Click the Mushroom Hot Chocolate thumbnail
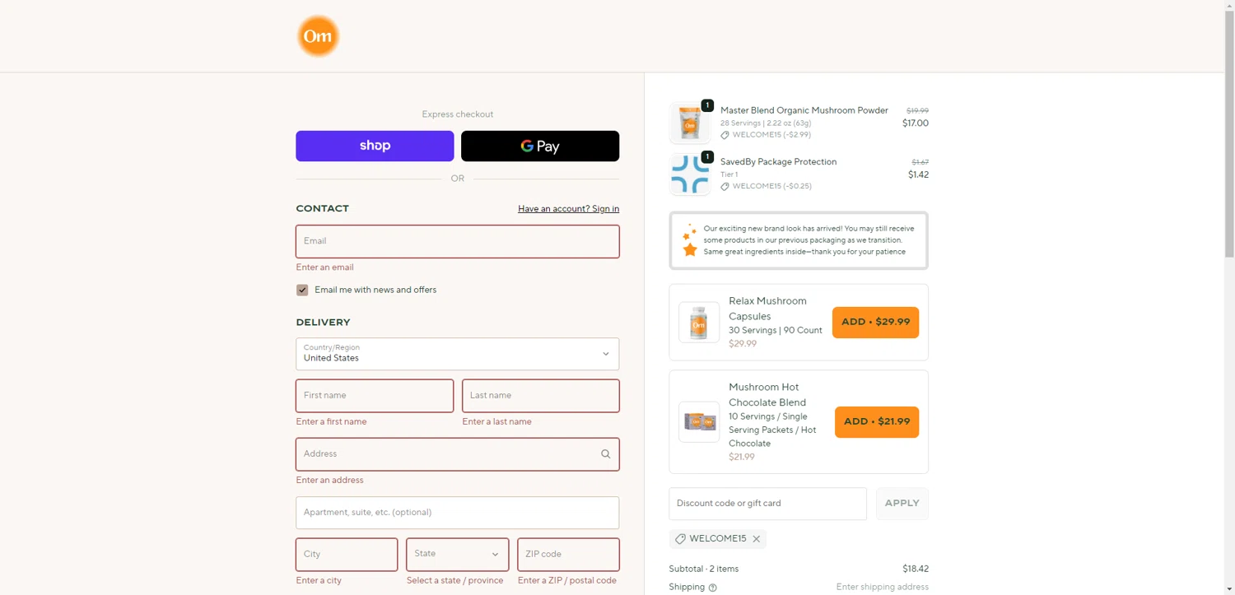The height and width of the screenshot is (595, 1235). [699, 422]
